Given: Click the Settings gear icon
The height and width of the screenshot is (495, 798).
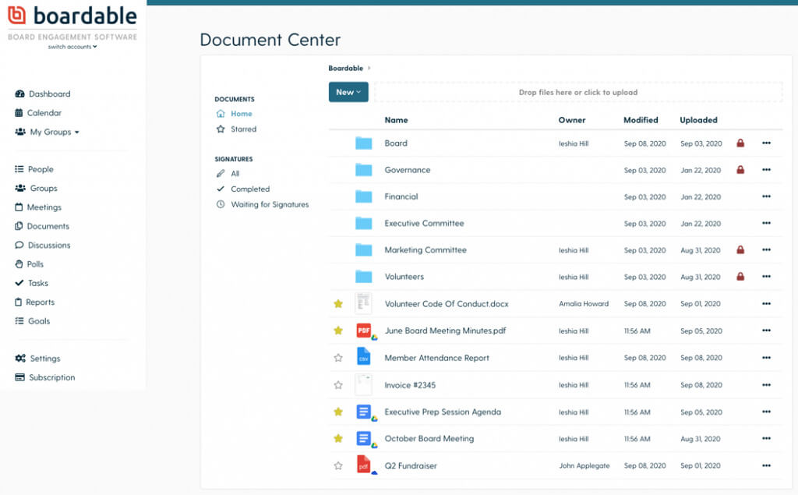Looking at the screenshot, I should click(x=21, y=358).
